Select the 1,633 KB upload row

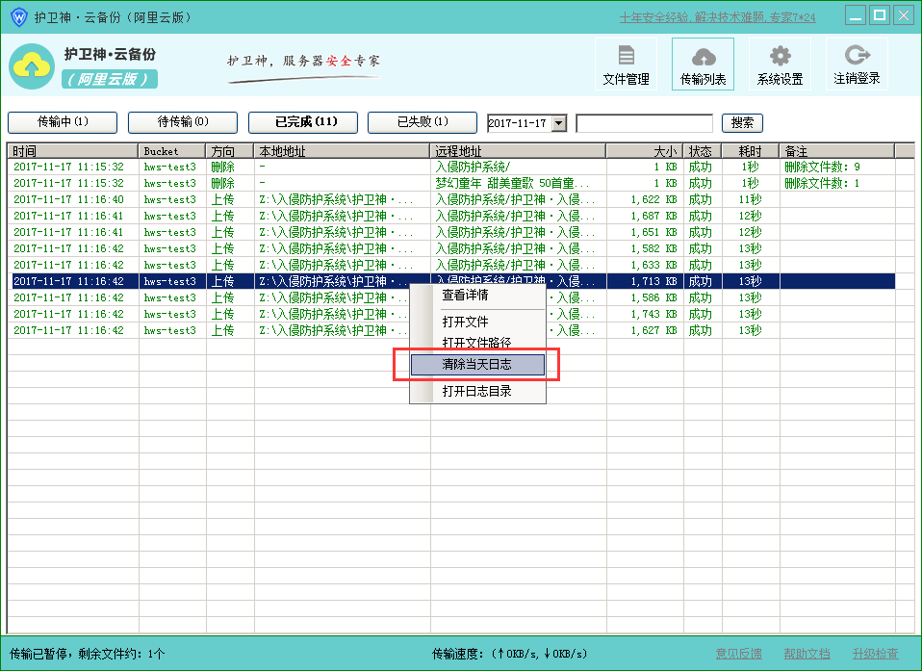pyautogui.click(x=453, y=266)
